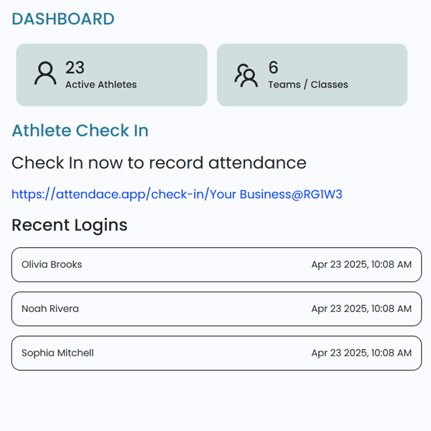Click the Active Athletes label

101,85
